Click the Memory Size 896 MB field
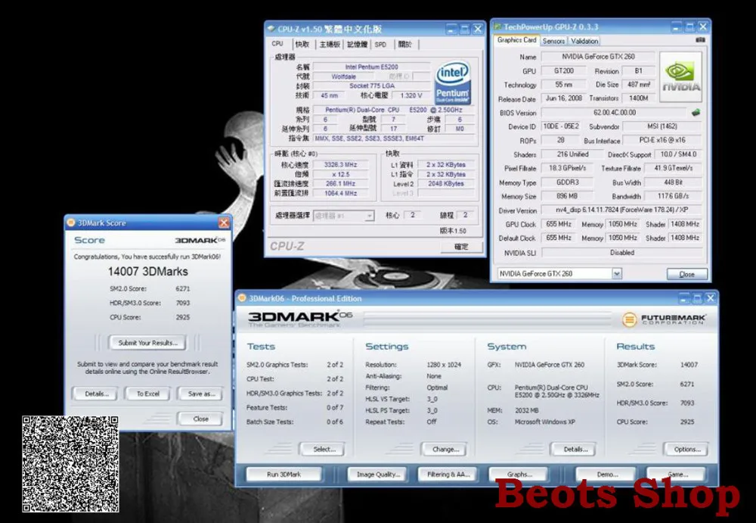 point(566,197)
